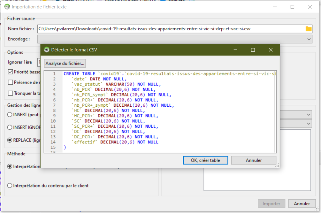This screenshot has height=213, width=321.
Task: Choose the INSERT IGNORE radio option
Action: point(10,127)
